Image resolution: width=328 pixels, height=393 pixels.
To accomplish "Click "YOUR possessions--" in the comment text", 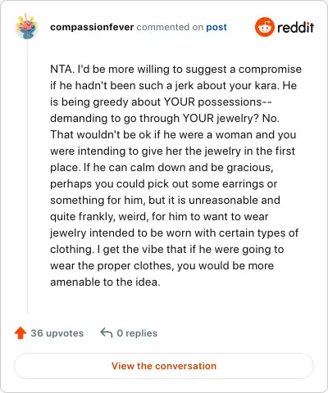I will (x=217, y=102).
